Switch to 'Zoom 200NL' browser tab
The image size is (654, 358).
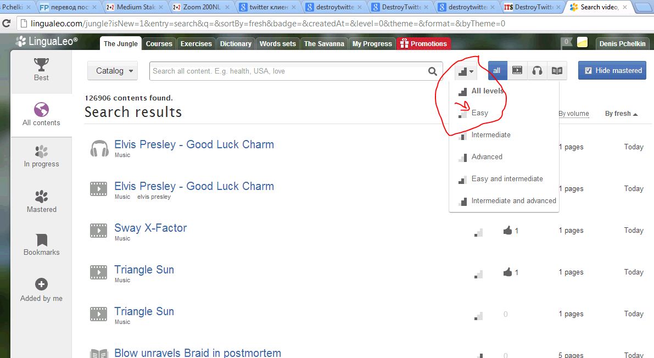point(202,7)
